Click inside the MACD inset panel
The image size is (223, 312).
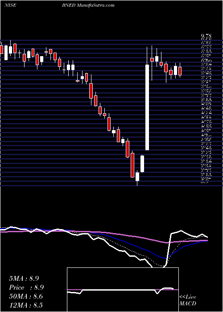[123, 290]
